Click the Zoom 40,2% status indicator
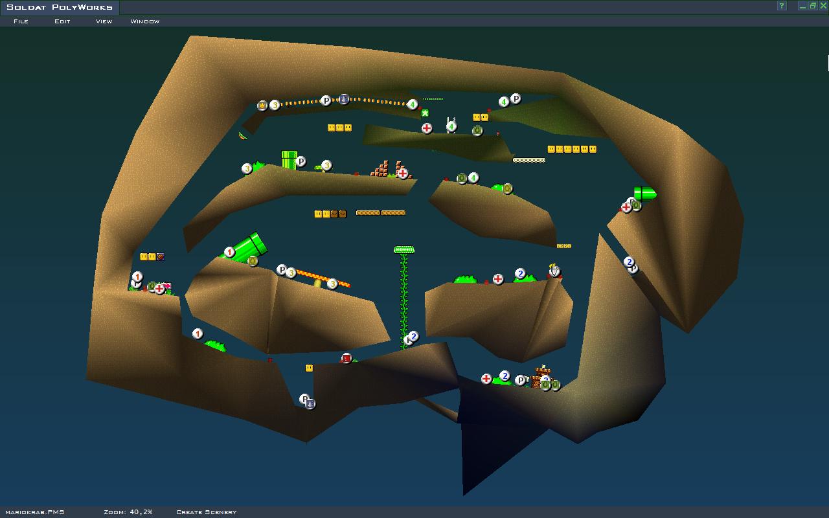This screenshot has height=518, width=829. (128, 512)
